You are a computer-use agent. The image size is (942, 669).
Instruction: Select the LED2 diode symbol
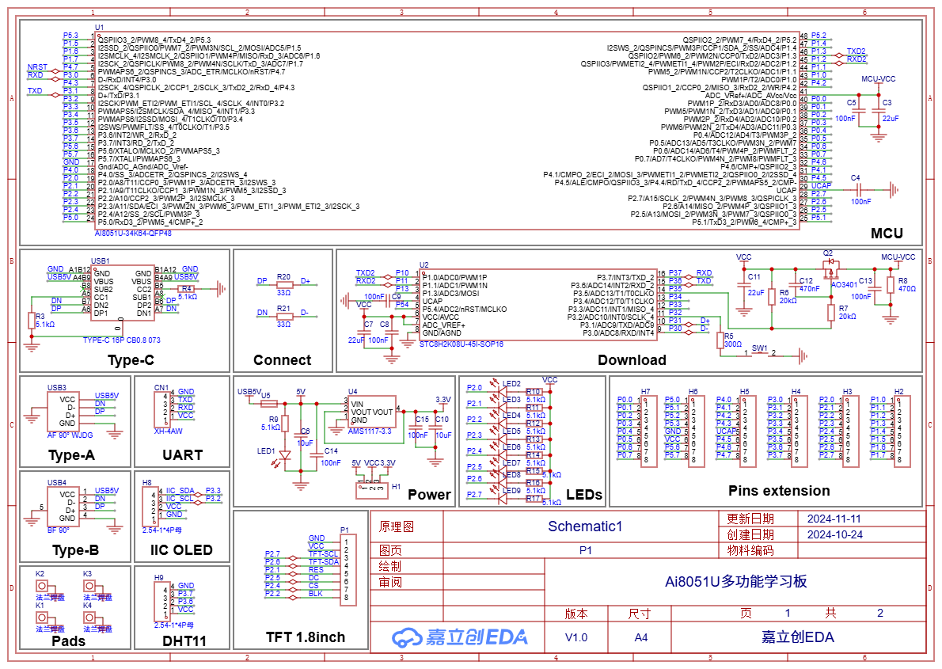click(502, 391)
